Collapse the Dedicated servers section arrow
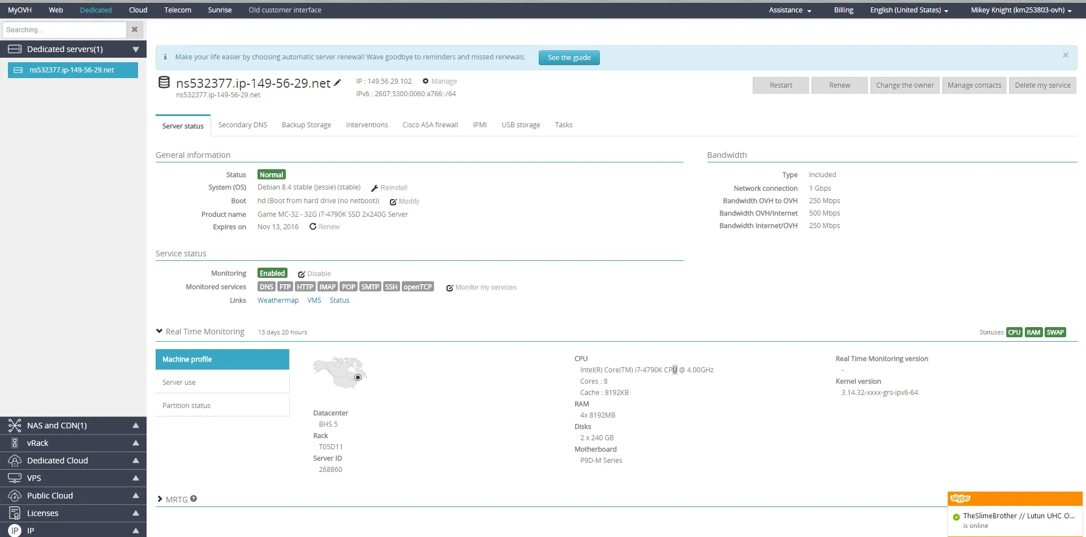Screen dimensions: 1086x537 [x=136, y=49]
